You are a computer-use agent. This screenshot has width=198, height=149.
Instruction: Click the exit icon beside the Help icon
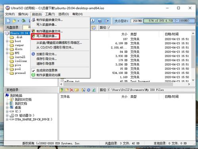(x=107, y=21)
